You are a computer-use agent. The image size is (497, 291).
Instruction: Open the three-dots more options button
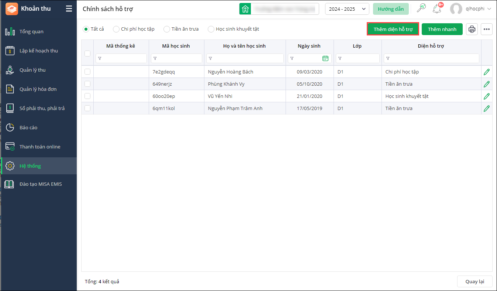coord(487,29)
